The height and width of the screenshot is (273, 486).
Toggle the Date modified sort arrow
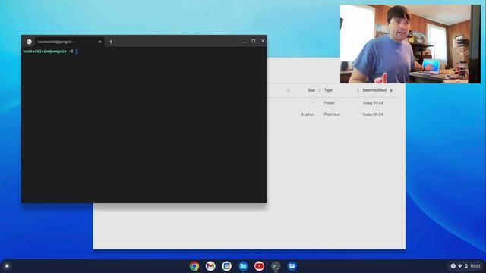click(391, 90)
